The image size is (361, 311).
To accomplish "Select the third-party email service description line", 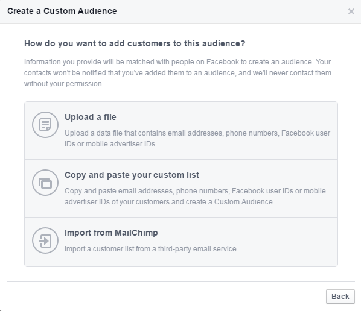I will [152, 249].
